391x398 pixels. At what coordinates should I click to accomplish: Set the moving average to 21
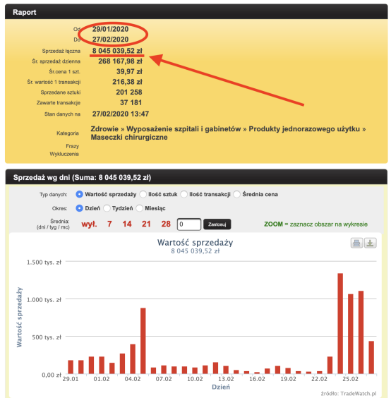click(x=146, y=224)
